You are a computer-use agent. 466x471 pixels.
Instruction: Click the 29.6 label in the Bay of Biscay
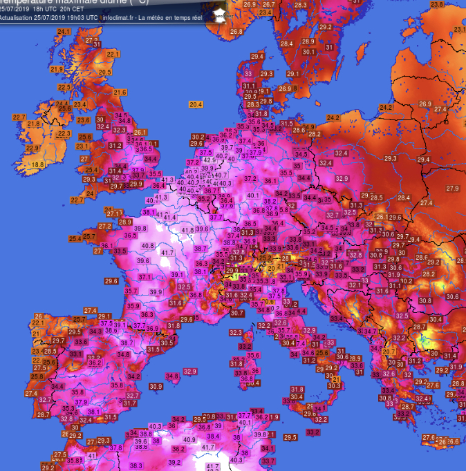(111, 281)
